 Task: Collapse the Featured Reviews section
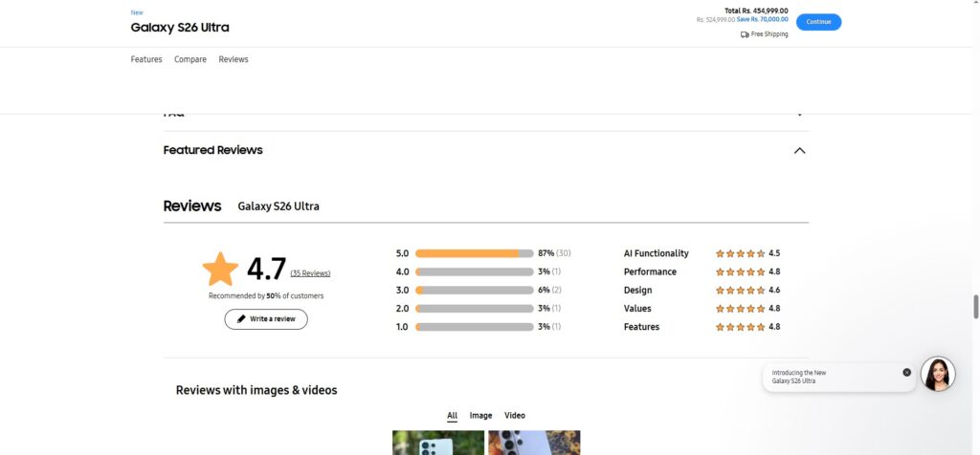click(799, 150)
